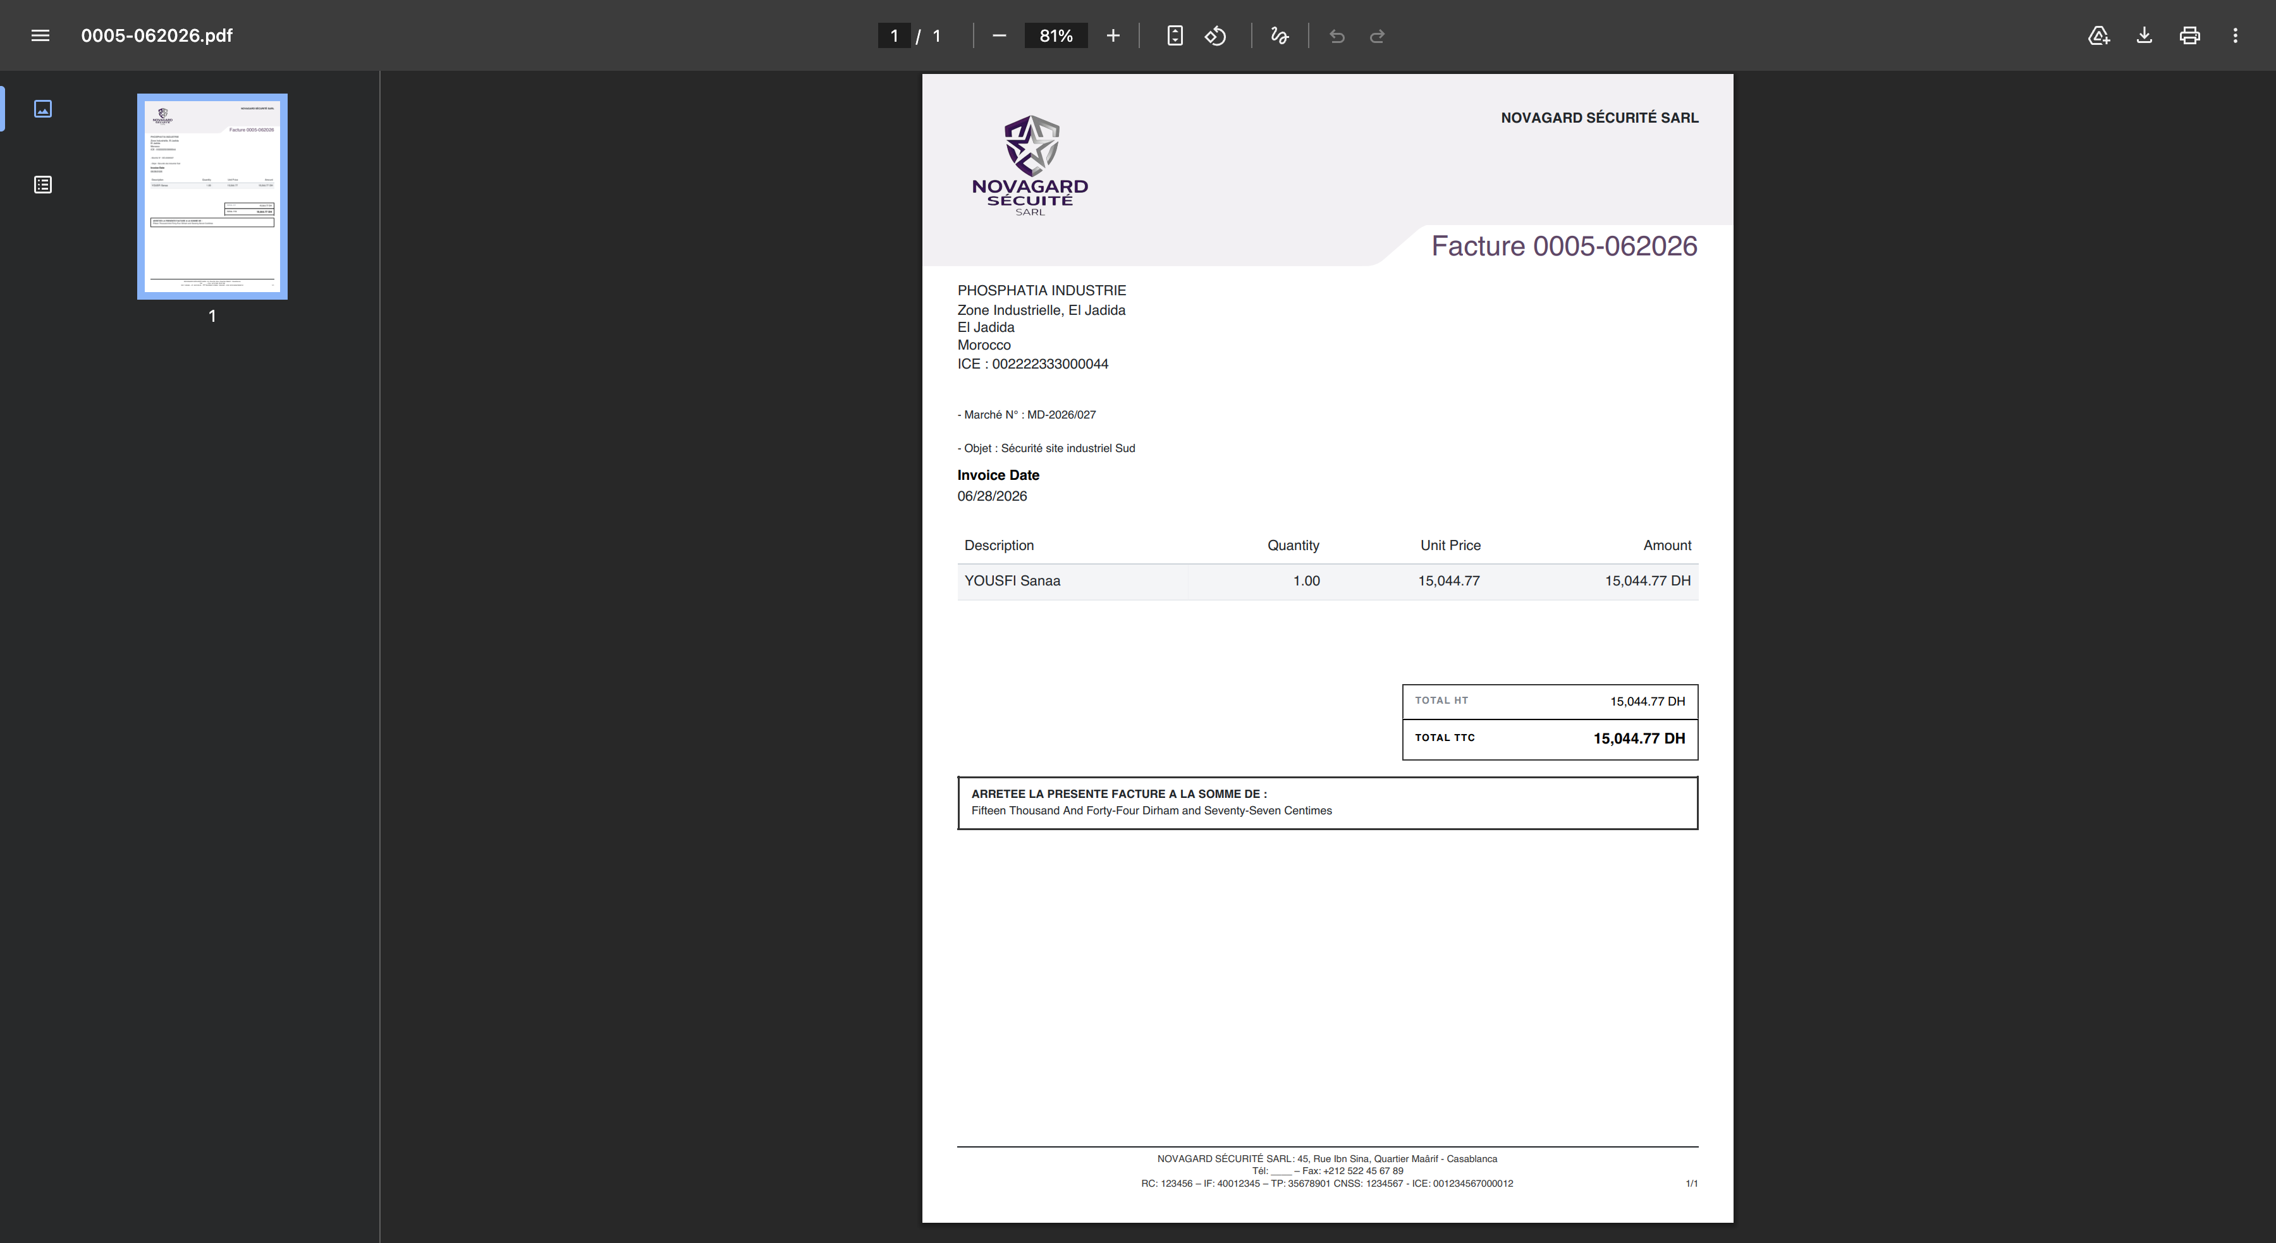
Task: Click the Novagard Sécurité logo
Action: point(1031,165)
